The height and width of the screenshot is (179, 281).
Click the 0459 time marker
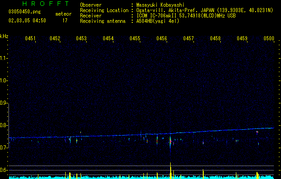point(242,38)
